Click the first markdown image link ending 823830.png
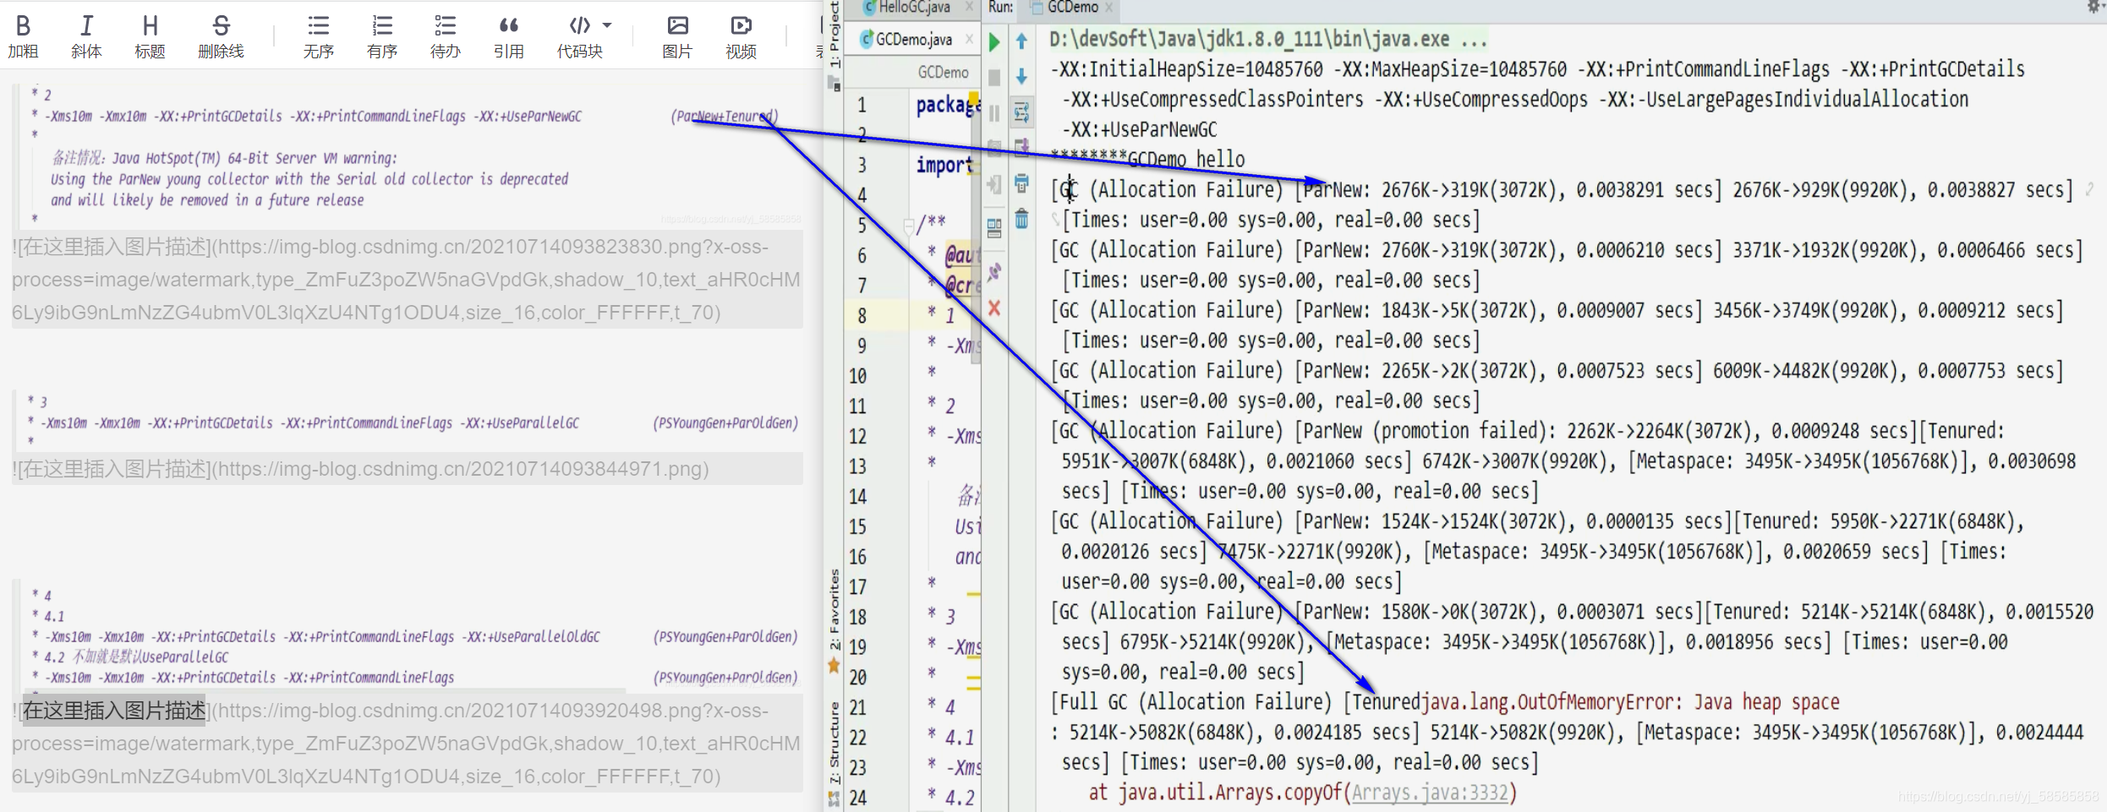 pyautogui.click(x=406, y=280)
